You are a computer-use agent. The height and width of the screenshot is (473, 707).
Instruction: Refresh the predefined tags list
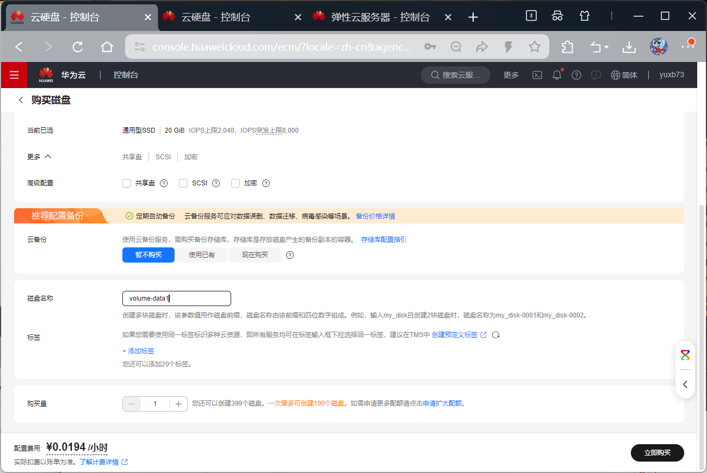pos(495,335)
